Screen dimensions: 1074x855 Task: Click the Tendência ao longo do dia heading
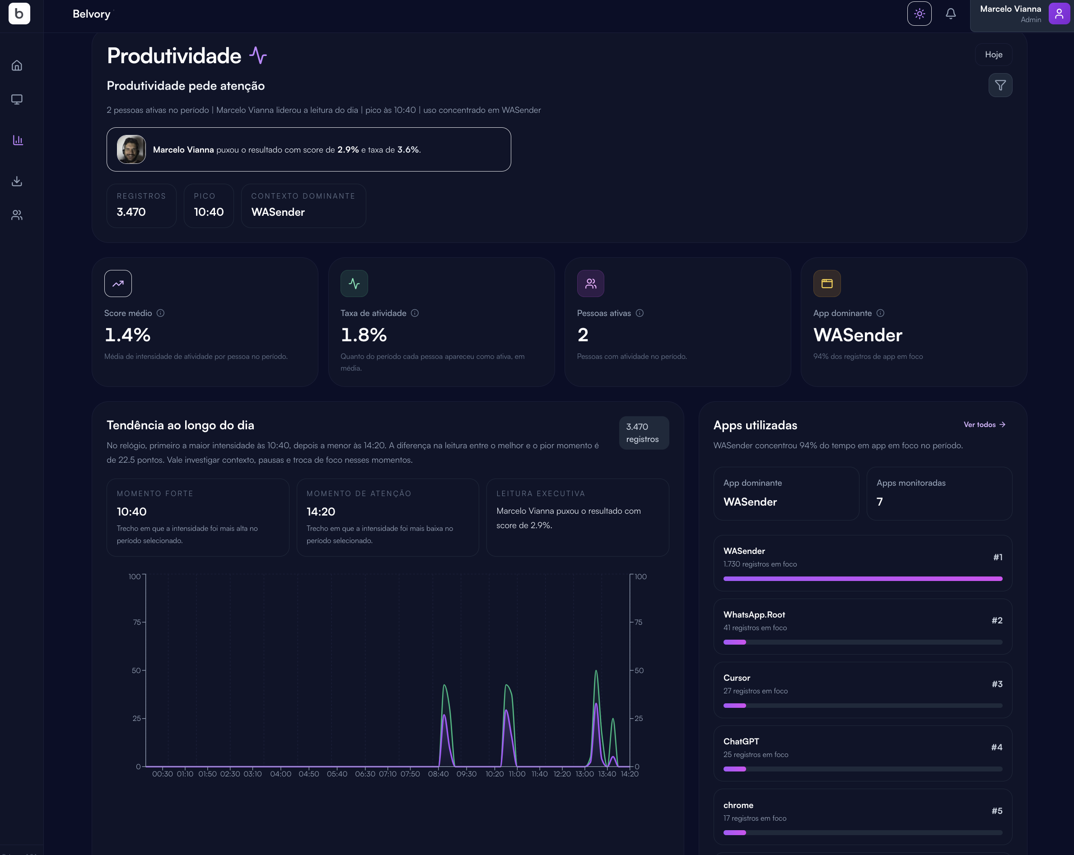[180, 425]
